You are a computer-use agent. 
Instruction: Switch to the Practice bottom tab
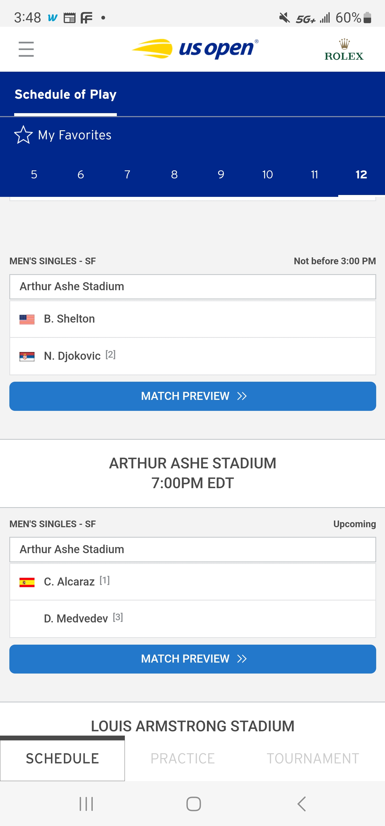pyautogui.click(x=183, y=758)
